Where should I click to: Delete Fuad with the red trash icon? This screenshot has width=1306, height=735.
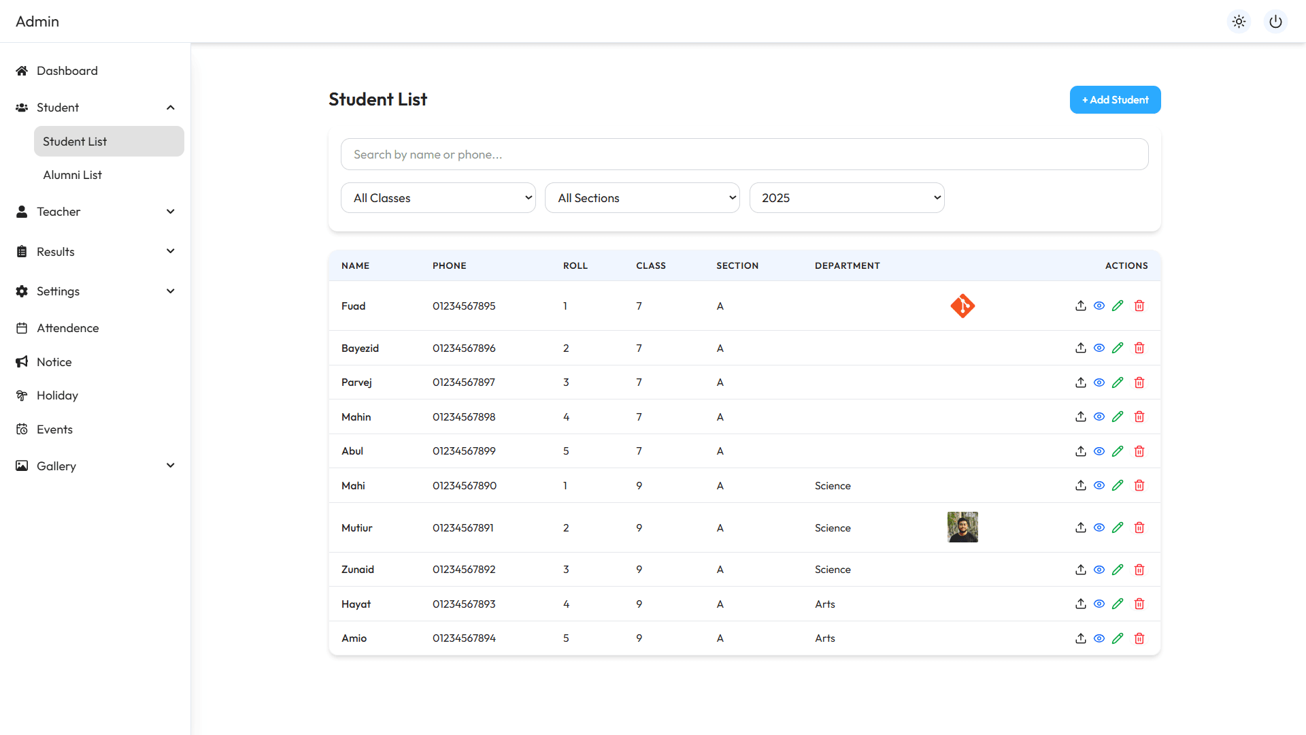[1139, 306]
